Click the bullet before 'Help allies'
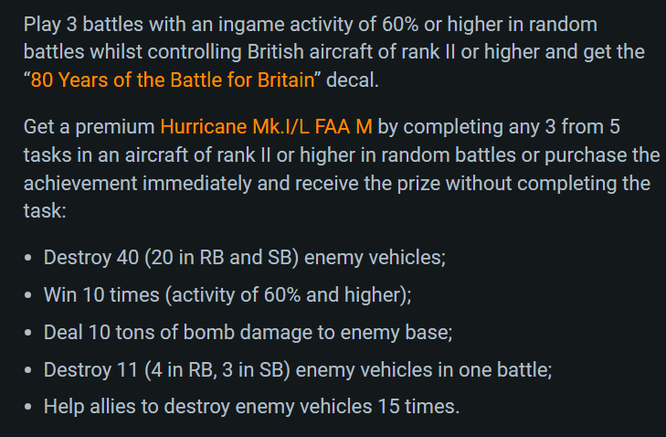This screenshot has height=437, width=666. tap(28, 407)
